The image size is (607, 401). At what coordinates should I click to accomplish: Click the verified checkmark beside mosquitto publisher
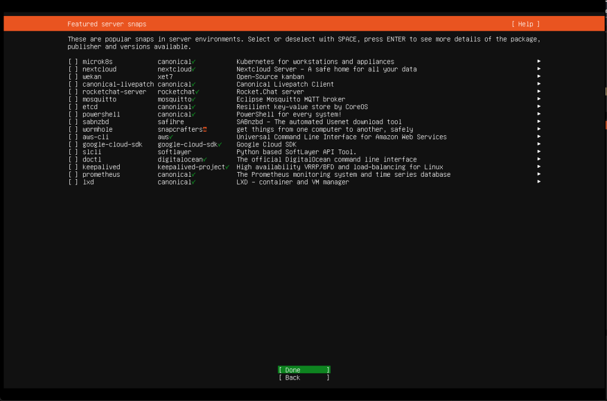(194, 99)
